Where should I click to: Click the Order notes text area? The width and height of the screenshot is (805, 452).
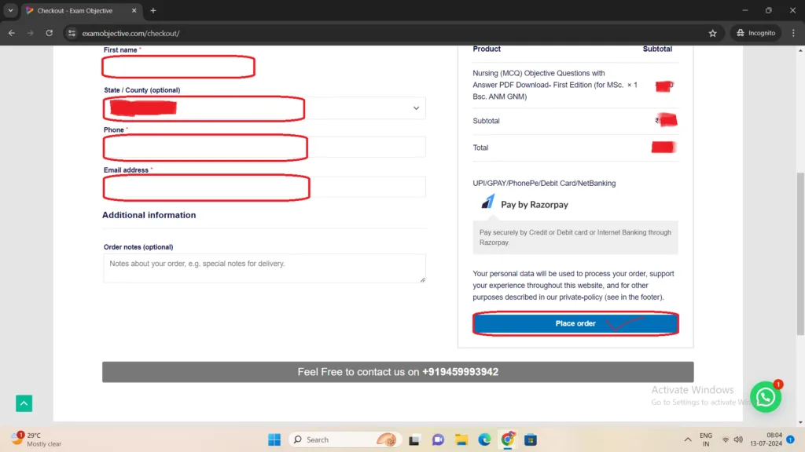[264, 268]
